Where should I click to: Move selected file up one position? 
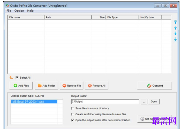click(x=175, y=28)
